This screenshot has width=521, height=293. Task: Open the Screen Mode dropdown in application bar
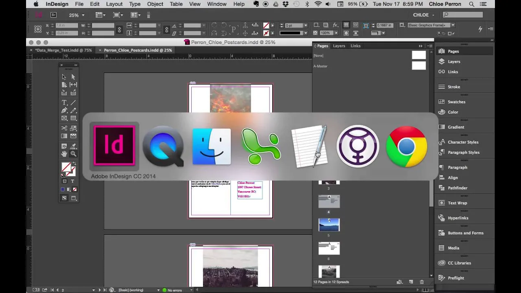118,15
